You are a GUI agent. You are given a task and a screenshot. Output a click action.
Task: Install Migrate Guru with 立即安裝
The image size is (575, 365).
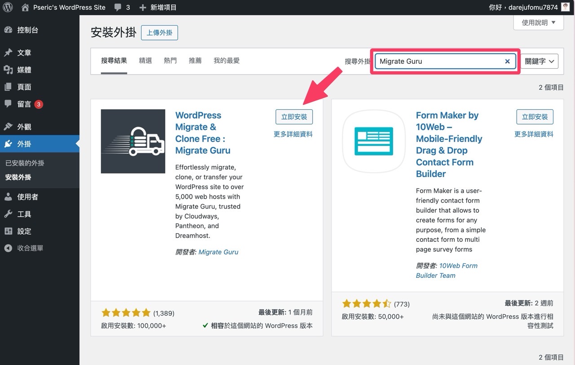click(294, 117)
